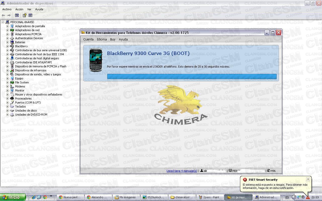Open Chrome from quick launch bar
322x201 pixels.
click(45, 197)
